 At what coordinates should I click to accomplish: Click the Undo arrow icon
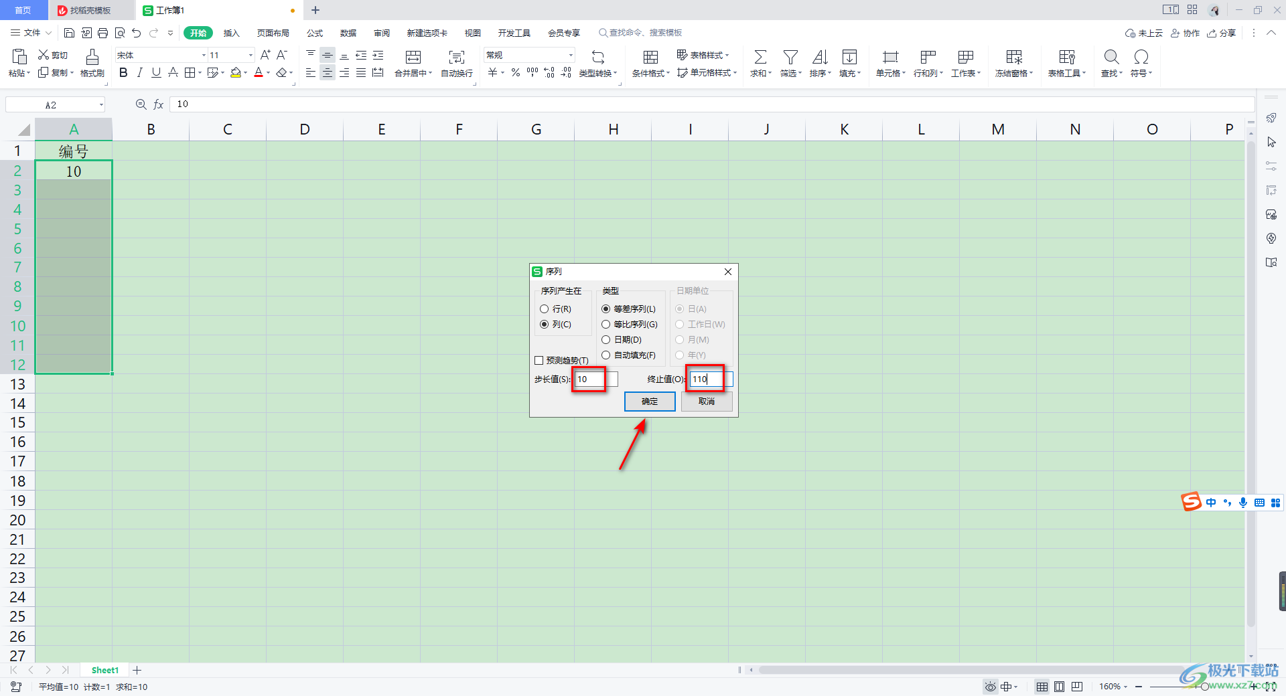tap(137, 33)
